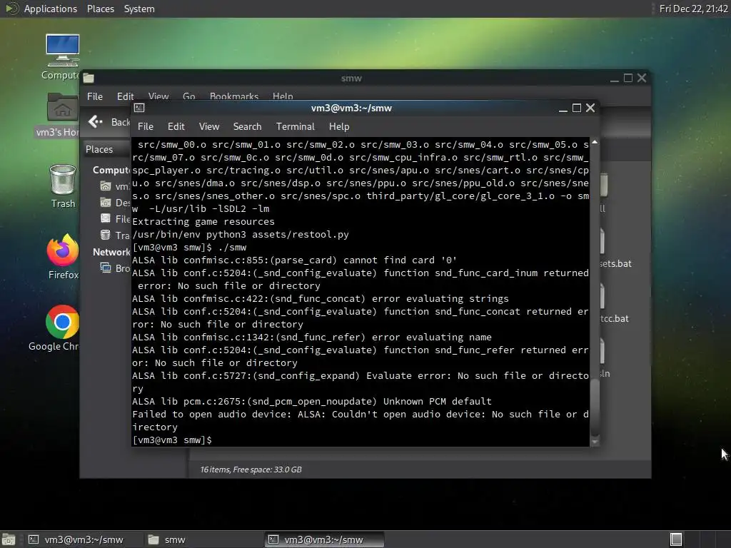This screenshot has width=731, height=548.
Task: Click the tcc.bat file in smw folder
Action: (614, 318)
